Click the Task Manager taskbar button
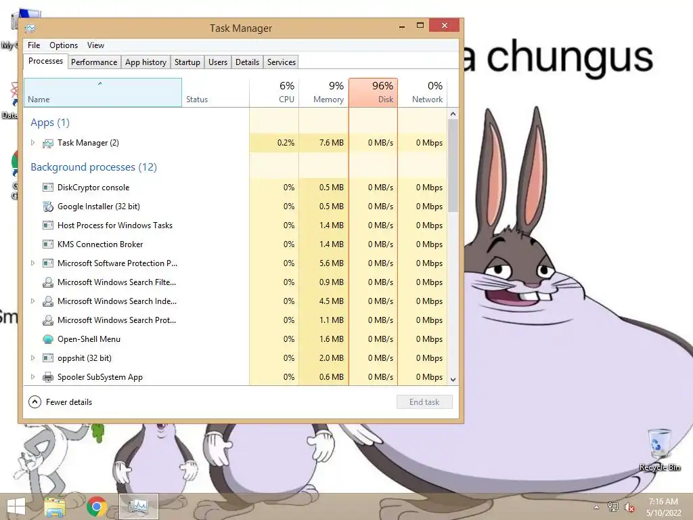The width and height of the screenshot is (693, 520). [139, 506]
